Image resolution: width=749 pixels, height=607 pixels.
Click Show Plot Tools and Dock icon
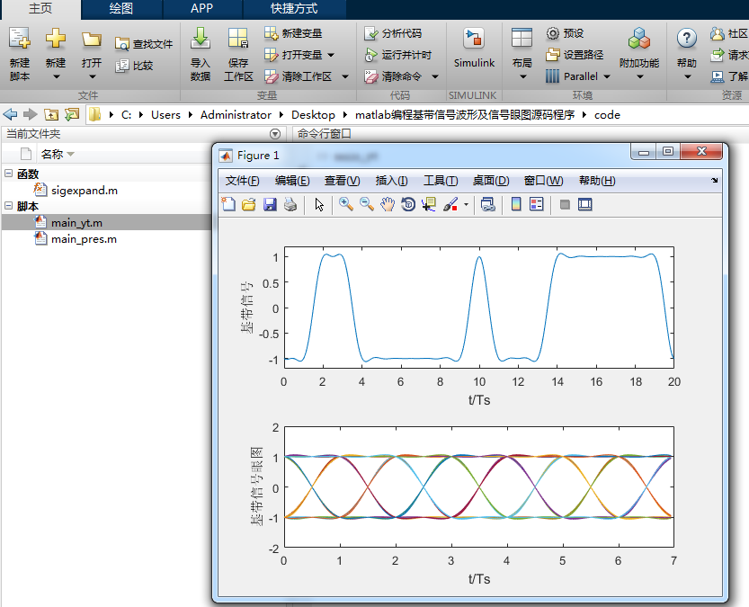click(x=585, y=204)
